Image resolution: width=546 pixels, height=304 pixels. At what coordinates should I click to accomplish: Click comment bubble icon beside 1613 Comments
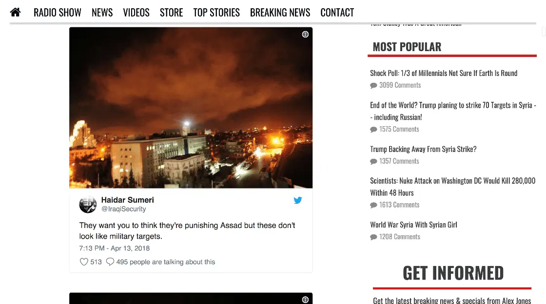(373, 205)
